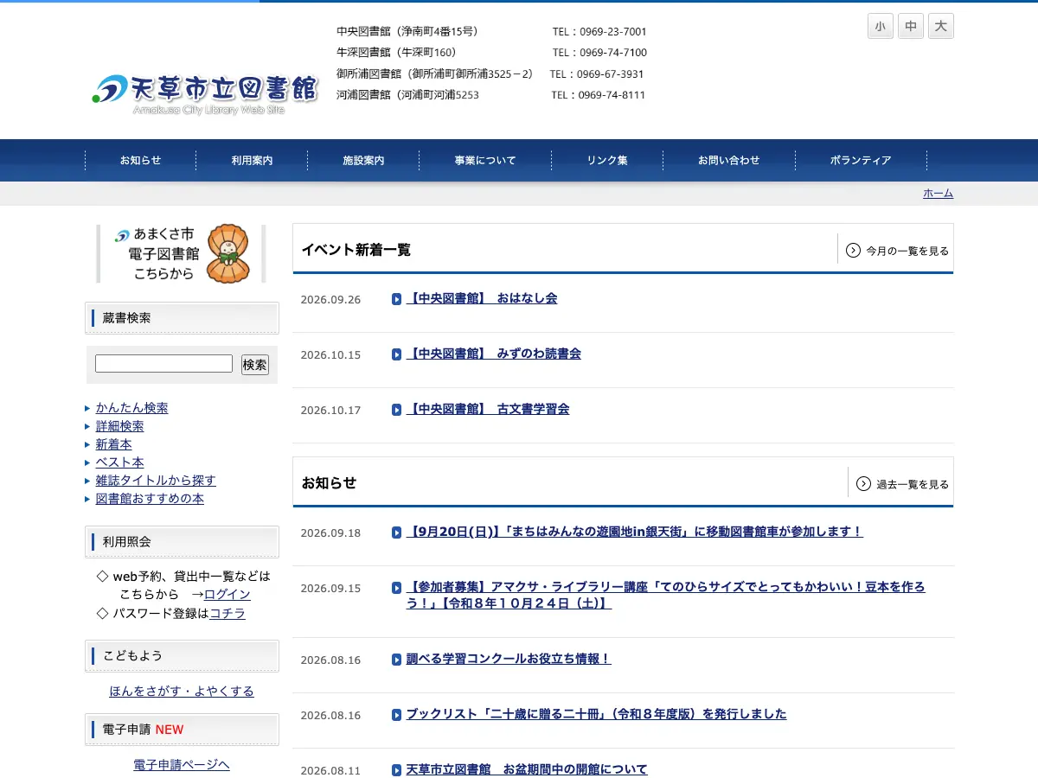Open the リンク集 menu item
The image size is (1038, 778).
[607, 160]
